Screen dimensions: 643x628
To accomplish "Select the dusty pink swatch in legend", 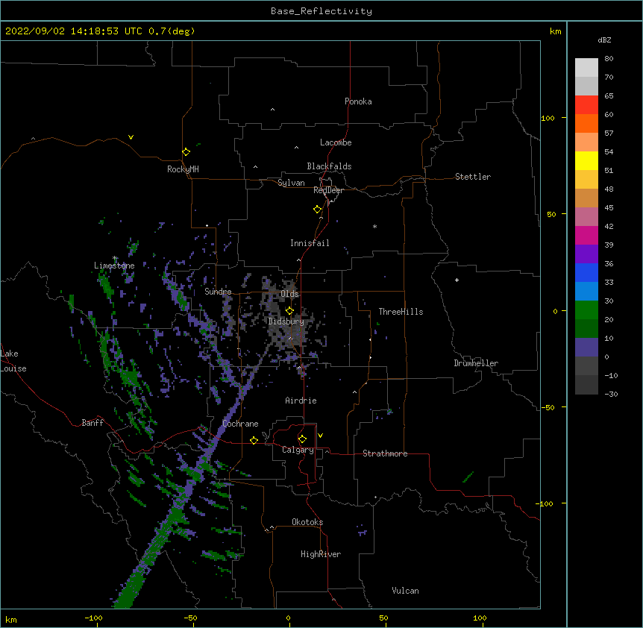I will pos(586,217).
